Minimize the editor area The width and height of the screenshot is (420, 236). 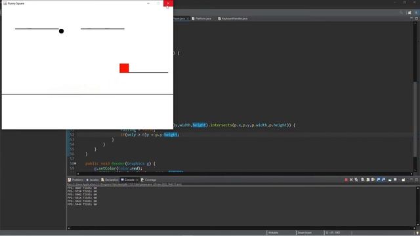(x=411, y=18)
